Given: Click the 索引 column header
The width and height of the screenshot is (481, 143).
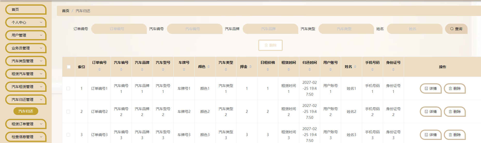Looking at the screenshot, I should 81,67.
